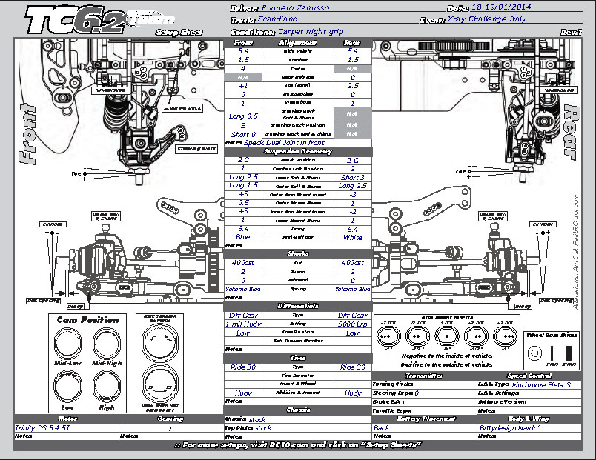596x460 pixels.
Task: Click the Body & Wing section header
Action: [x=529, y=419]
